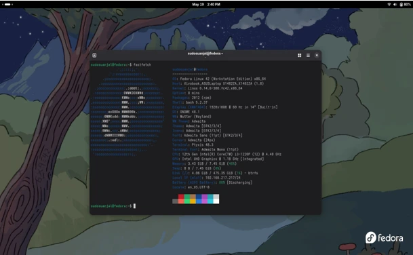
Task: Click the battery 80% indicator in the top bar
Action: pyautogui.click(x=405, y=4)
